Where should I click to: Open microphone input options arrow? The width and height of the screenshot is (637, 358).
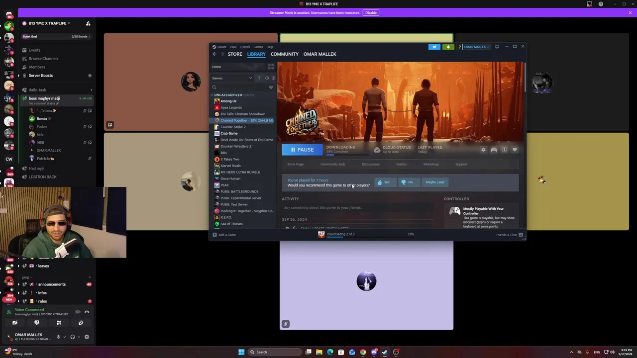tap(64, 337)
